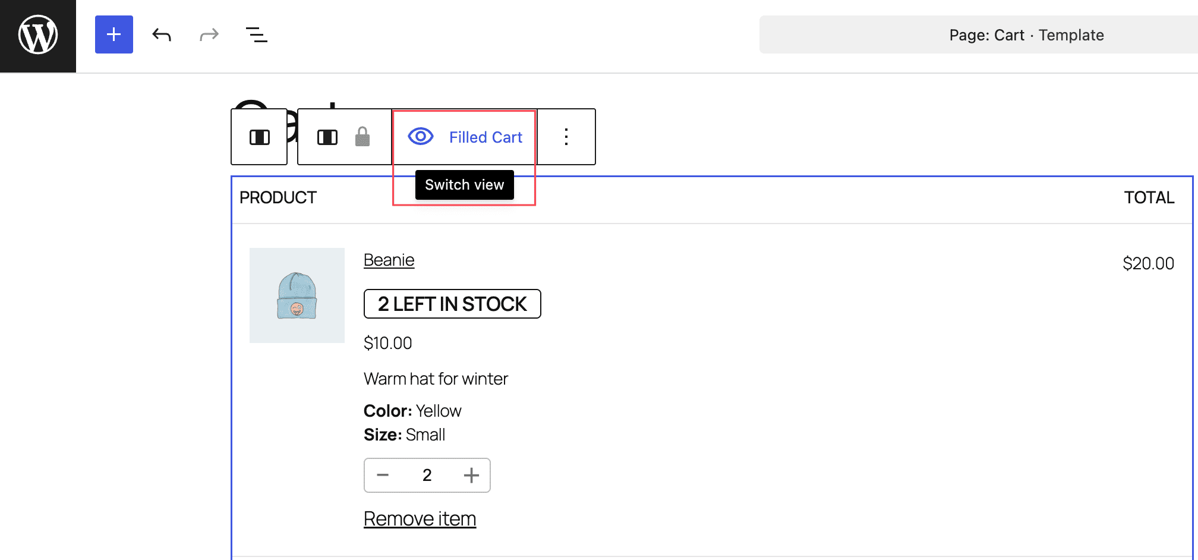Open the block options three-dot menu
Screen dimensions: 1198x560
pos(566,137)
